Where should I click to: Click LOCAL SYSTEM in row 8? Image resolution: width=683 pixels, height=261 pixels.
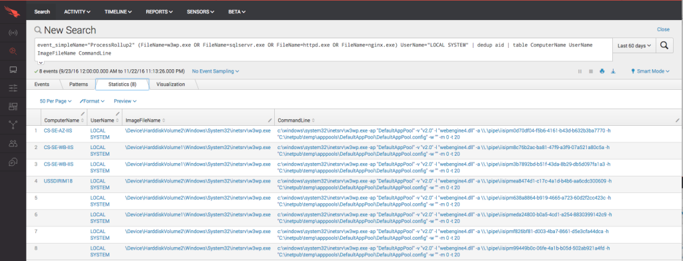click(x=100, y=251)
